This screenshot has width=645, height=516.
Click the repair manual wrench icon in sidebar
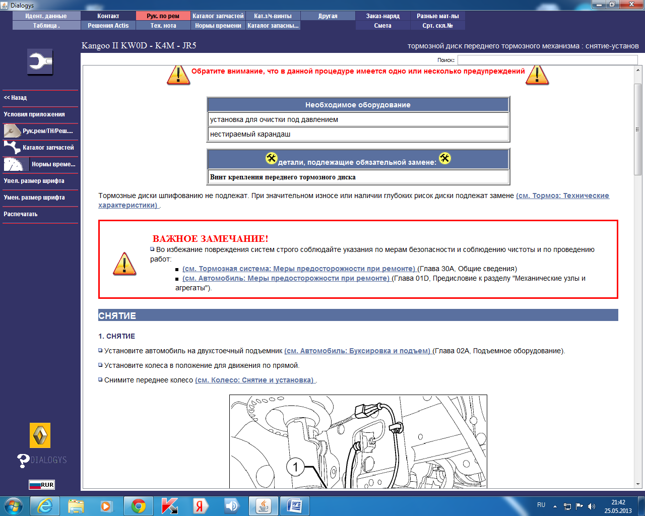pyautogui.click(x=12, y=131)
